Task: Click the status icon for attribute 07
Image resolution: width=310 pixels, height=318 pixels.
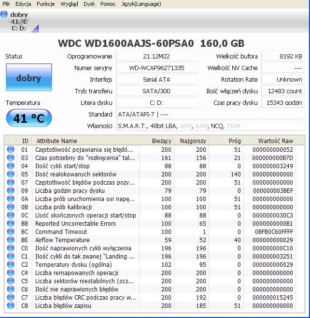Action: (11, 182)
